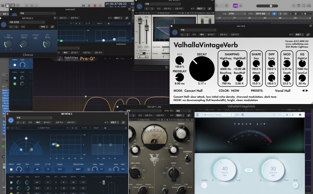Go to previous preset in vox verb header
This screenshot has height=194, width=313.
182,35
